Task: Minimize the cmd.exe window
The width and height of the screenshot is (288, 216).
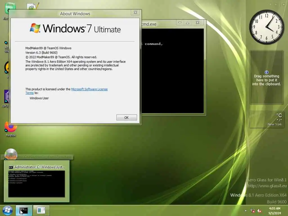Action: coord(180,22)
